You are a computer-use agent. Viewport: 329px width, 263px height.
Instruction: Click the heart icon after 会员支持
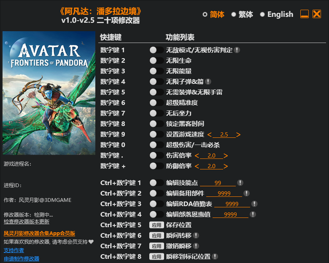[x=91, y=242]
